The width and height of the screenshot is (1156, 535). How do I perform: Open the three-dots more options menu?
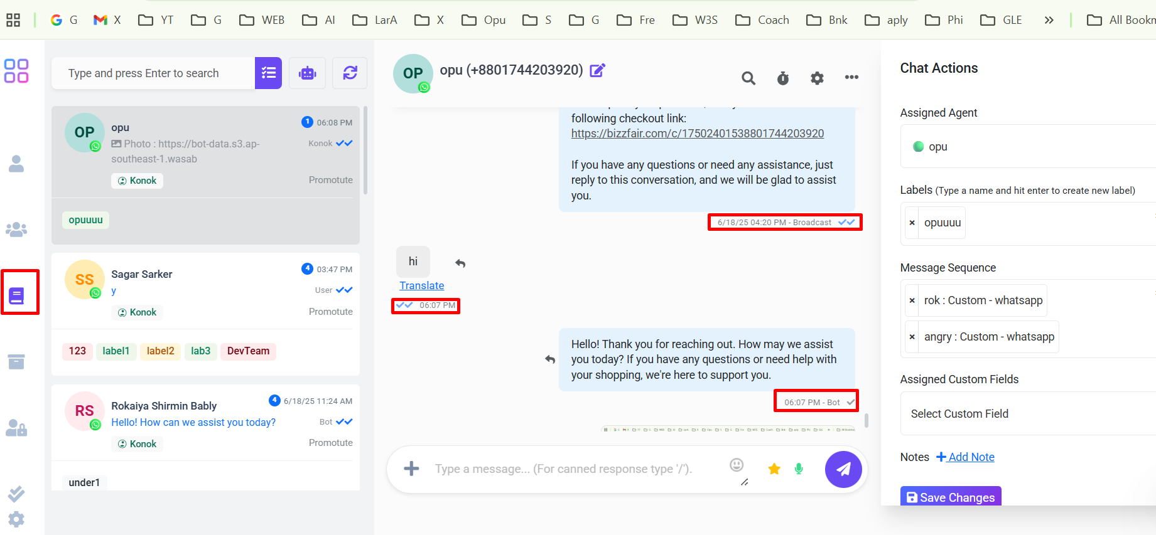[851, 78]
